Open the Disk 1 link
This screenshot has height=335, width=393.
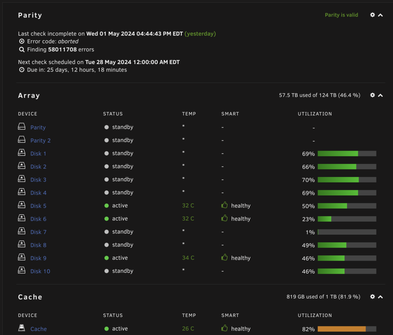tap(38, 153)
